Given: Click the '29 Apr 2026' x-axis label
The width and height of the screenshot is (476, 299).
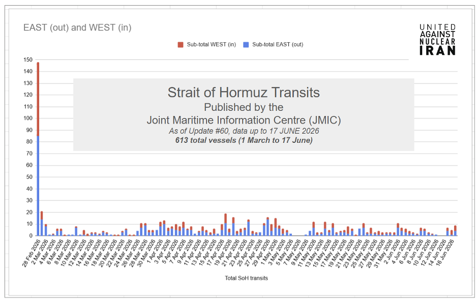Looking at the screenshot, I should point(260,253).
